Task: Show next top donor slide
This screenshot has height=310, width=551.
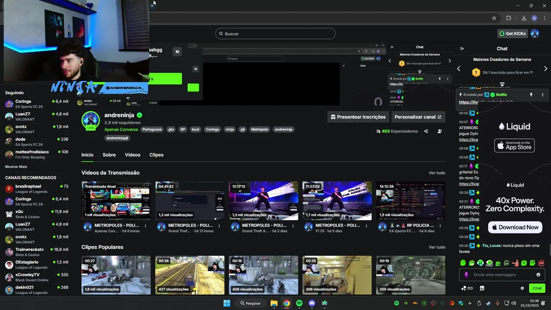Action: pyautogui.click(x=545, y=69)
